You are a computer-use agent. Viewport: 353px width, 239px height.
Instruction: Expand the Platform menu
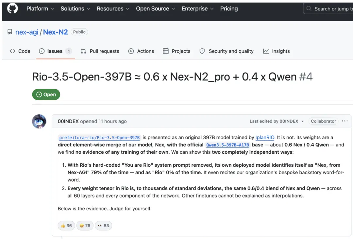click(x=40, y=9)
